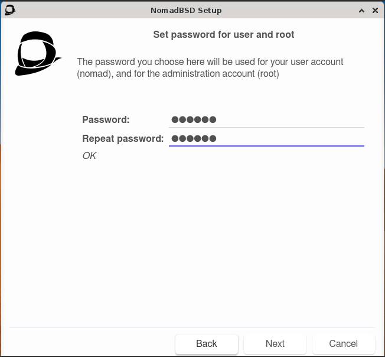Proceed with the Next button
Viewport: 385px width, 357px height.
coord(275,343)
